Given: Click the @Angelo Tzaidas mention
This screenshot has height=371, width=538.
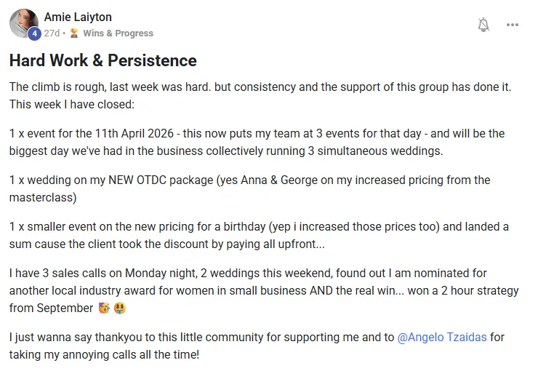Looking at the screenshot, I should [443, 338].
